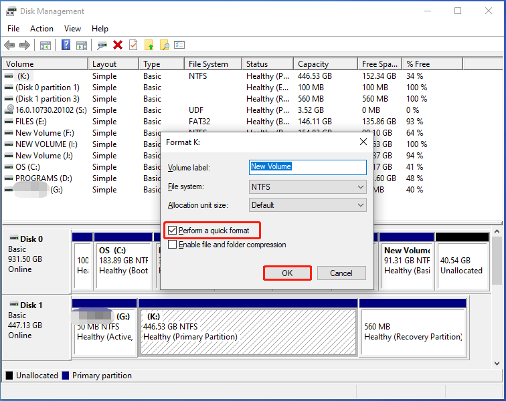Screen dimensions: 506x401
Task: Click the Forward arrow toolbar icon
Action: [x=25, y=45]
